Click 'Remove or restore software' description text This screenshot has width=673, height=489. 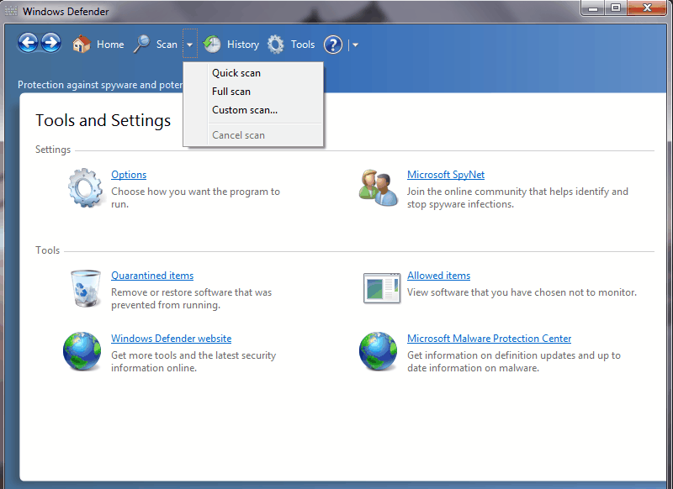pyautogui.click(x=192, y=298)
